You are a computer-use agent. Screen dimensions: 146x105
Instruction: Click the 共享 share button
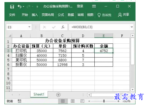coord(123,15)
